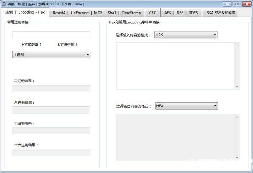Click the output area scrollbar down arrow
The image size is (253, 173).
tap(237, 158)
